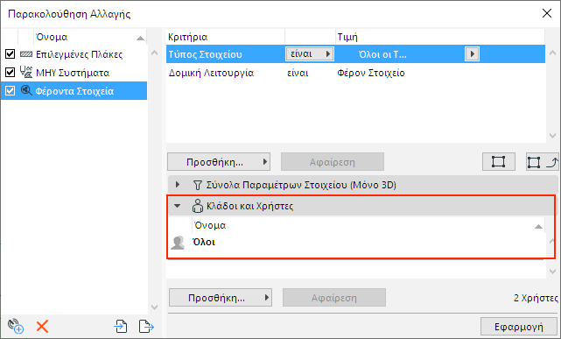
Task: Click the magnifier icon beside Φέροντα Στοιχεία
Action: [26, 90]
